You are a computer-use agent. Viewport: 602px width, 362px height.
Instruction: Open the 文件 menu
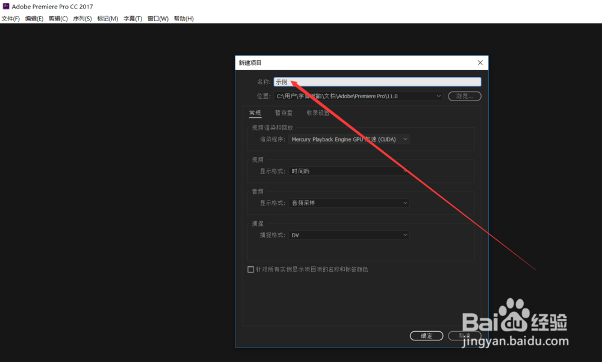(x=10, y=18)
